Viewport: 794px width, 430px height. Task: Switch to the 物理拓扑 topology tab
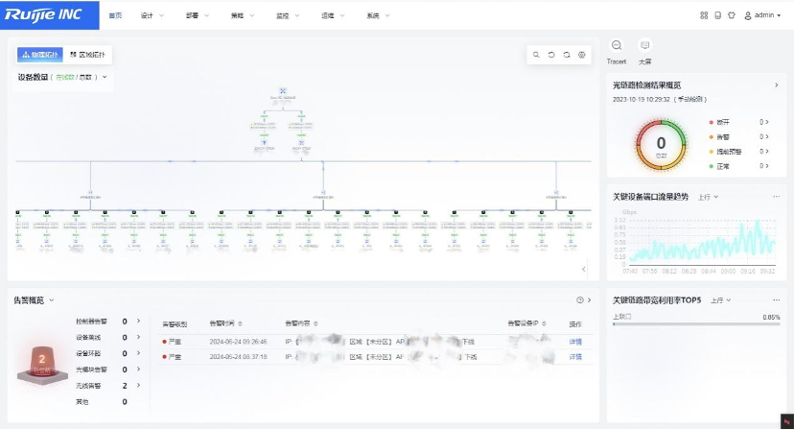[x=40, y=55]
